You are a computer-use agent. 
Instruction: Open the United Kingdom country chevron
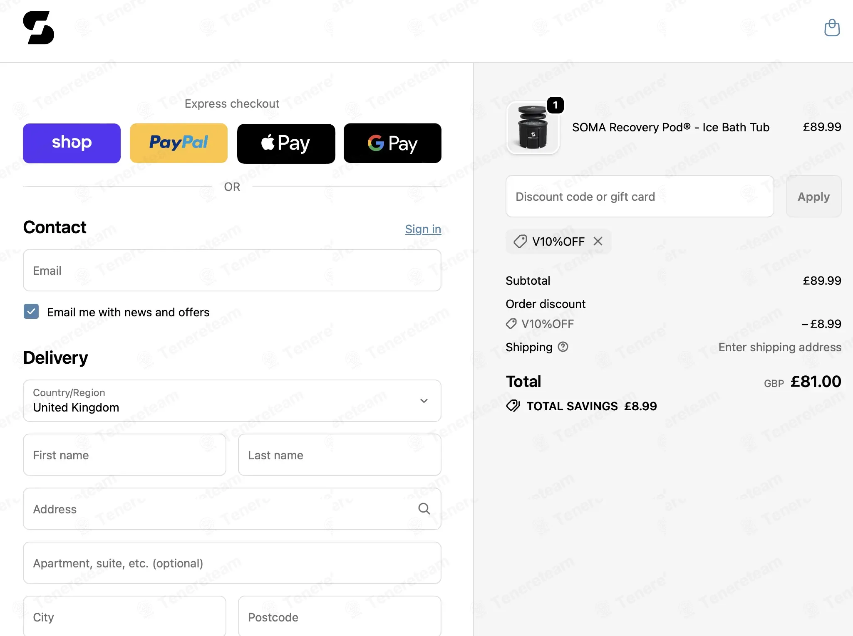coord(424,401)
